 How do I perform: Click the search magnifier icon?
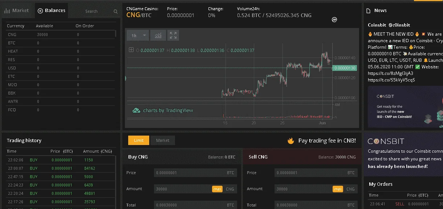tap(115, 12)
